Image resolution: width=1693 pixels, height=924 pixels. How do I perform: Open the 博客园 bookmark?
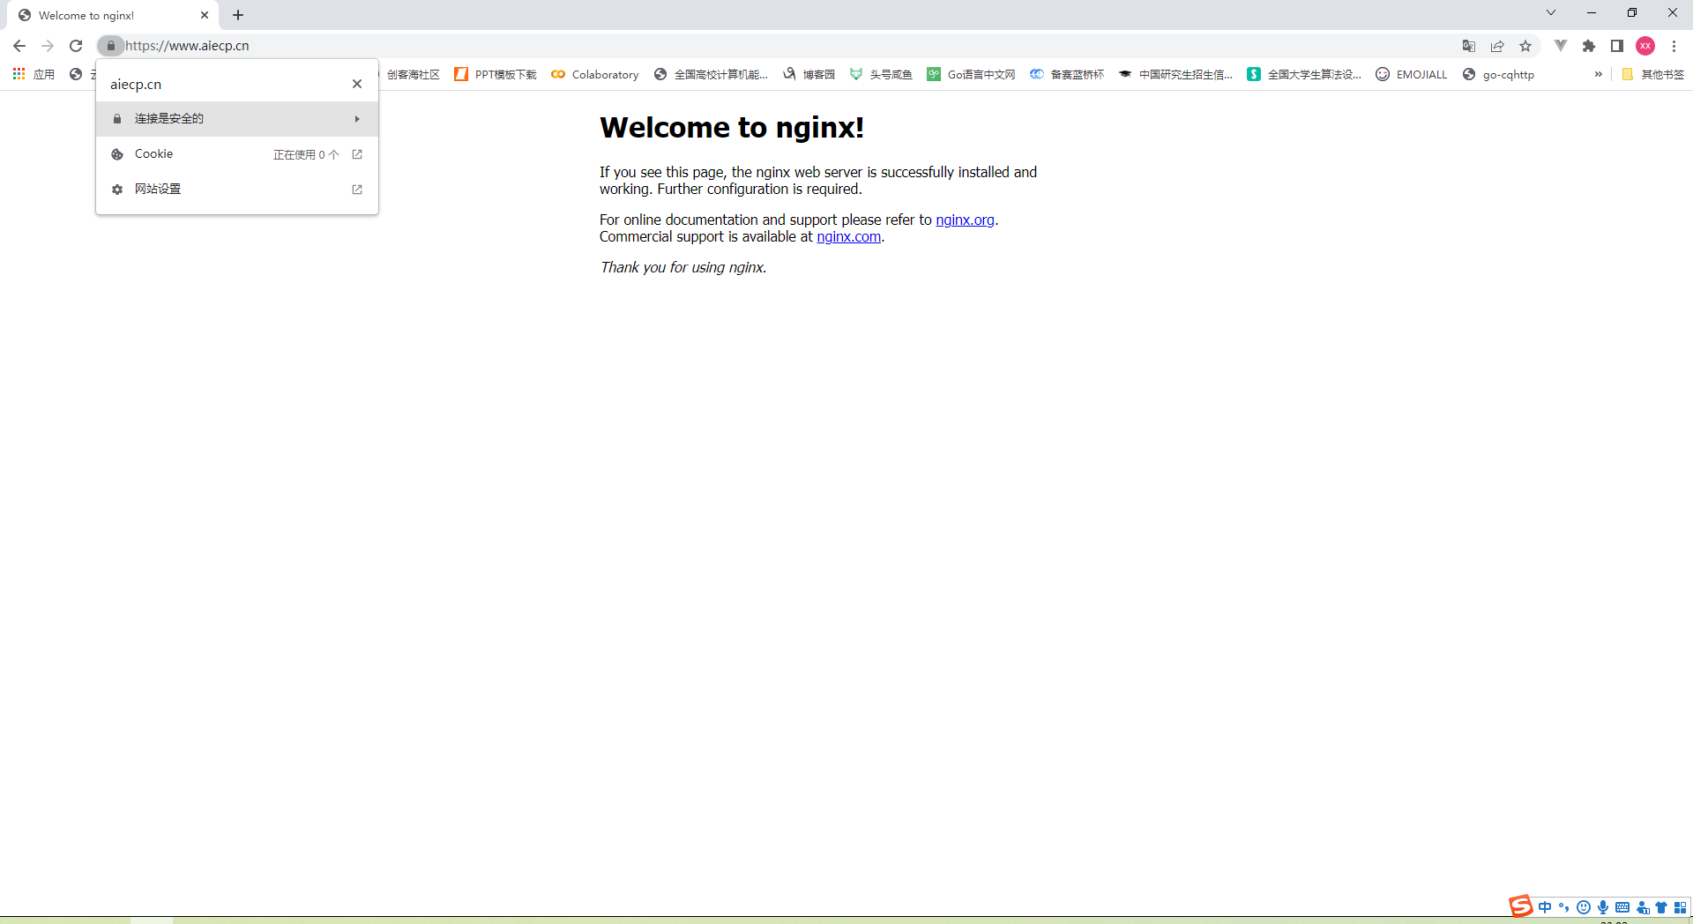click(x=809, y=75)
